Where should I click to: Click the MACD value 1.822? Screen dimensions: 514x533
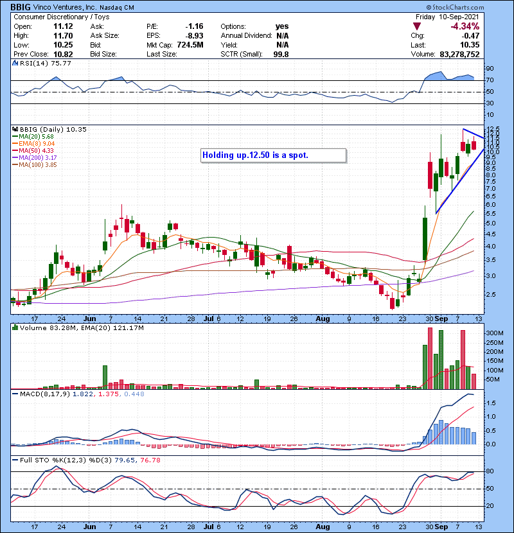(83, 394)
